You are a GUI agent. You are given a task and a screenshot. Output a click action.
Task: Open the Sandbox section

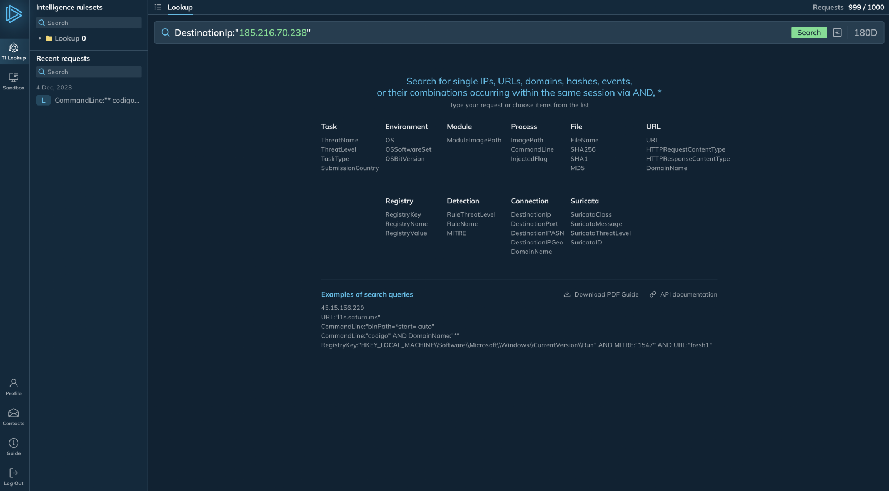[14, 81]
